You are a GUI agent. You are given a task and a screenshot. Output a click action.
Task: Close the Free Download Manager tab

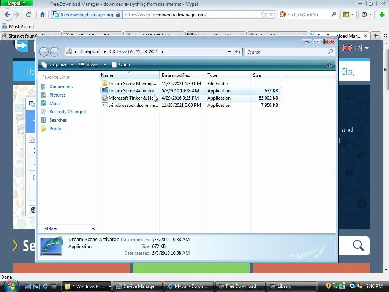click(365, 36)
